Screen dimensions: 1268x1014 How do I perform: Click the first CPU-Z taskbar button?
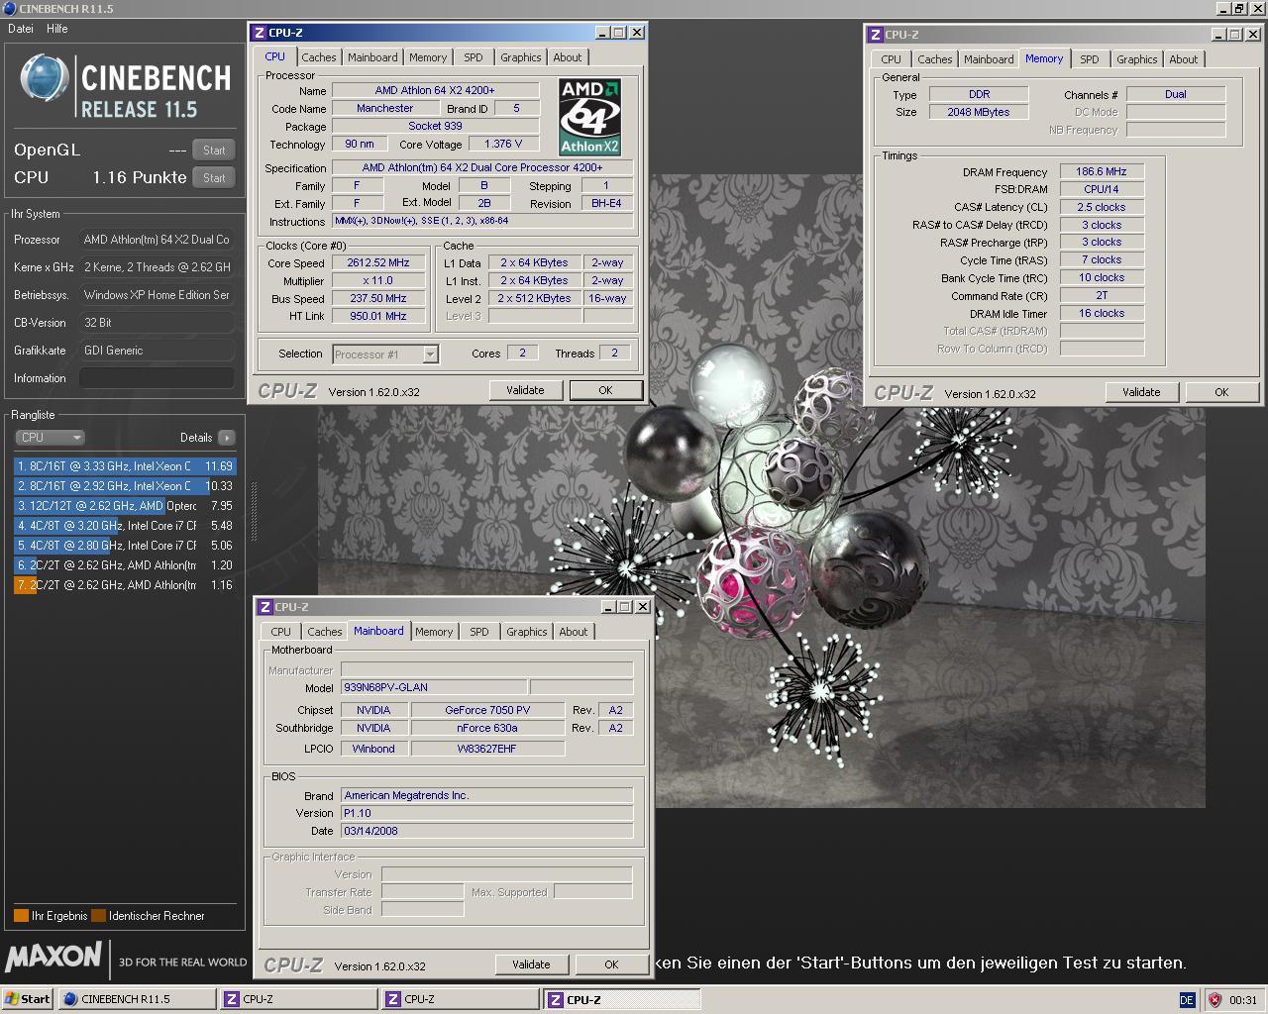tap(297, 999)
